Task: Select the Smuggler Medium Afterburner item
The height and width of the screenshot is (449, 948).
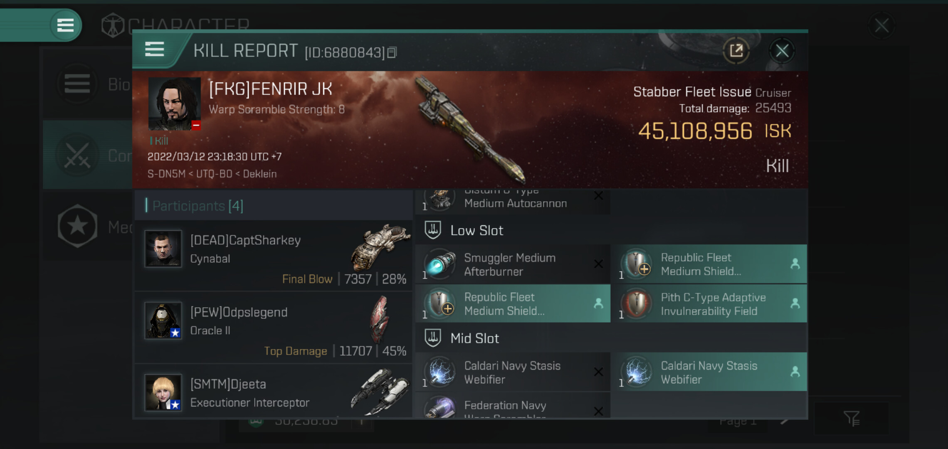Action: [x=513, y=264]
